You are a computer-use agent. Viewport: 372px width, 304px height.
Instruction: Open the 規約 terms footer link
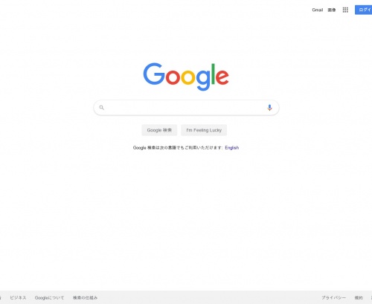[359, 297]
